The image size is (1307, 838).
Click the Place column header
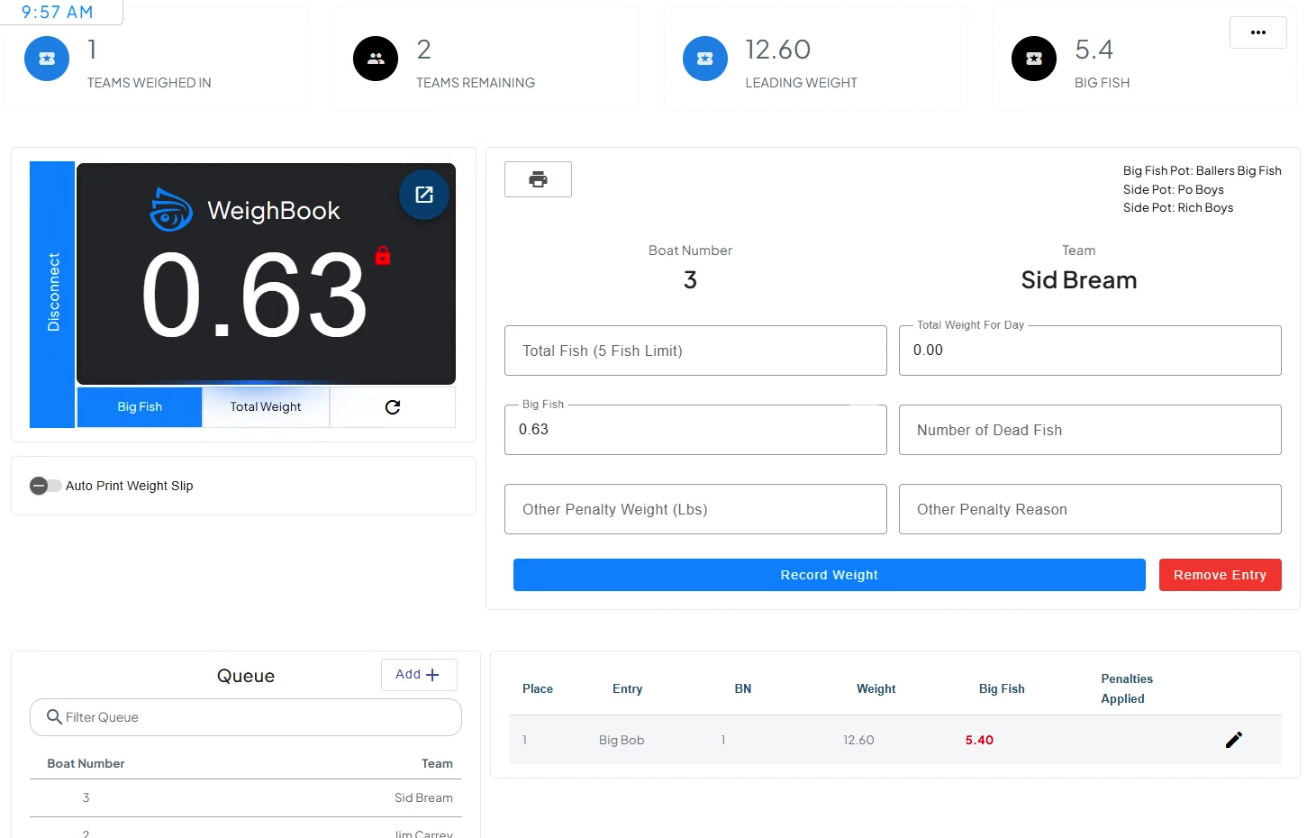point(538,688)
